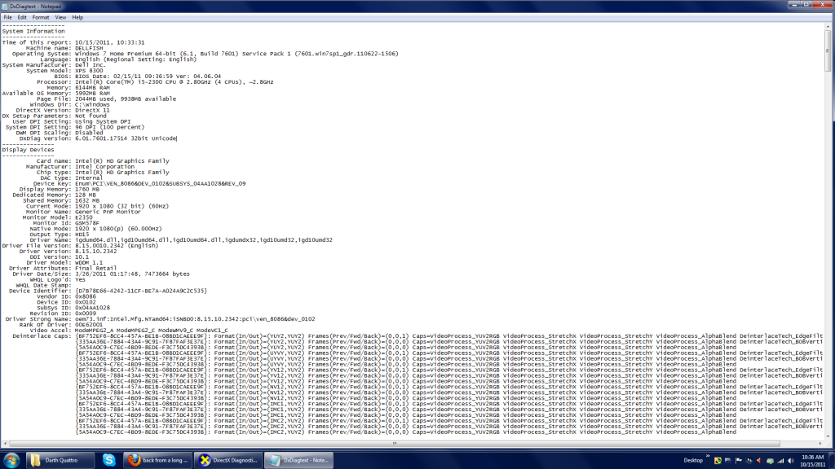
Task: Click the 'Page File: 2044MB used' line
Action: [x=106, y=99]
